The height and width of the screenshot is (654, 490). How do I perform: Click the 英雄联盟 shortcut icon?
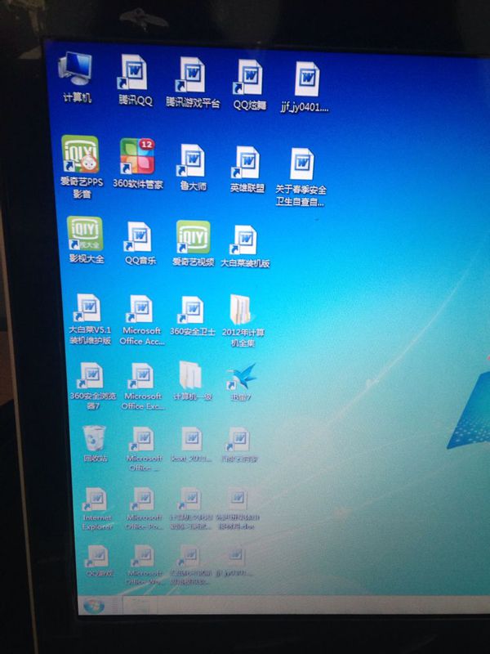247,169
